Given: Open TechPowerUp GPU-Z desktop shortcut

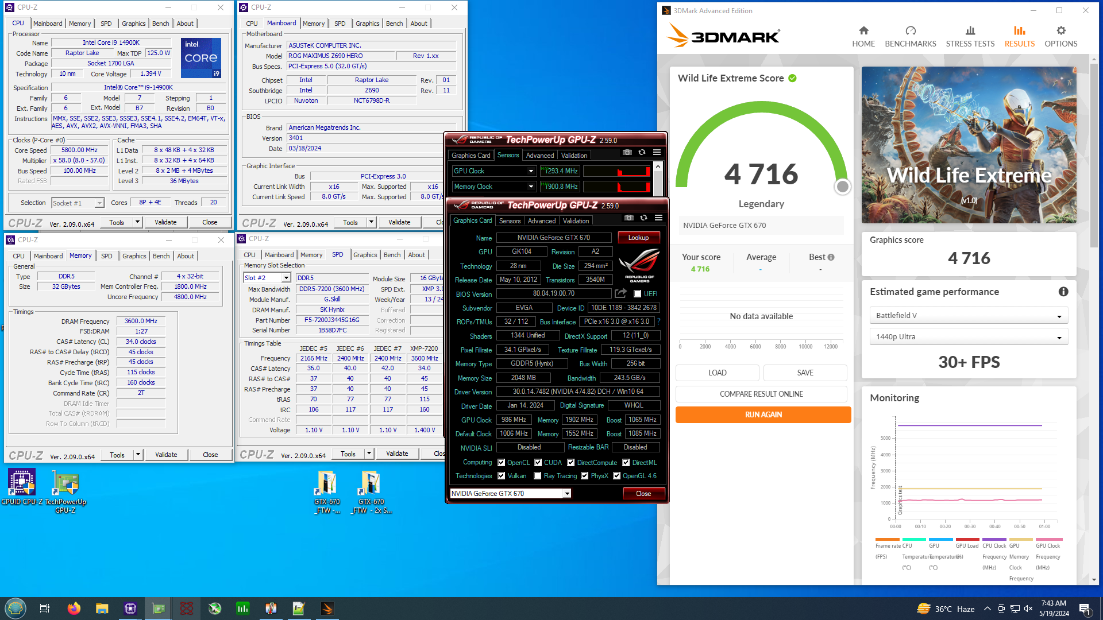Looking at the screenshot, I should coord(65,492).
